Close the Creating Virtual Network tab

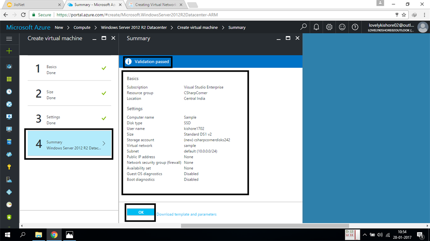(181, 5)
